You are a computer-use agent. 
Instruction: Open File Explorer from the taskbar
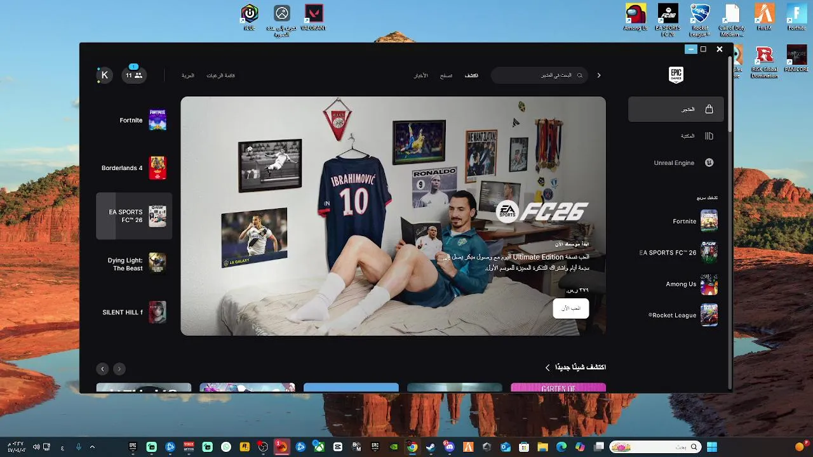[542, 447]
